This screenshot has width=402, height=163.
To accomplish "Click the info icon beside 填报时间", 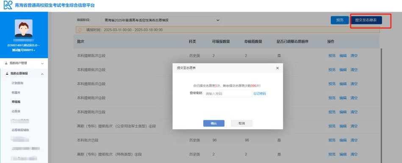I will (x=80, y=30).
